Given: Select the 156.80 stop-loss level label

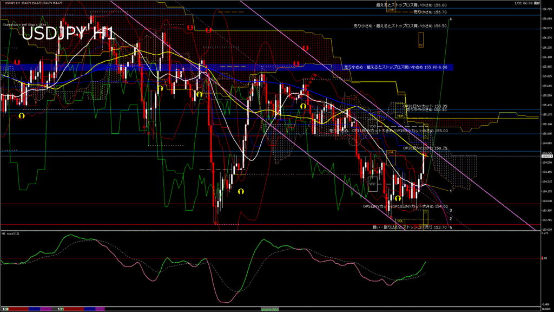Looking at the screenshot, I should 411,4.
